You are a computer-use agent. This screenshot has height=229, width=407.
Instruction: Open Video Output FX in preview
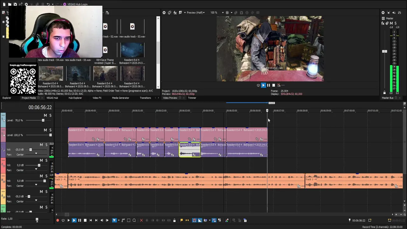pos(175,13)
